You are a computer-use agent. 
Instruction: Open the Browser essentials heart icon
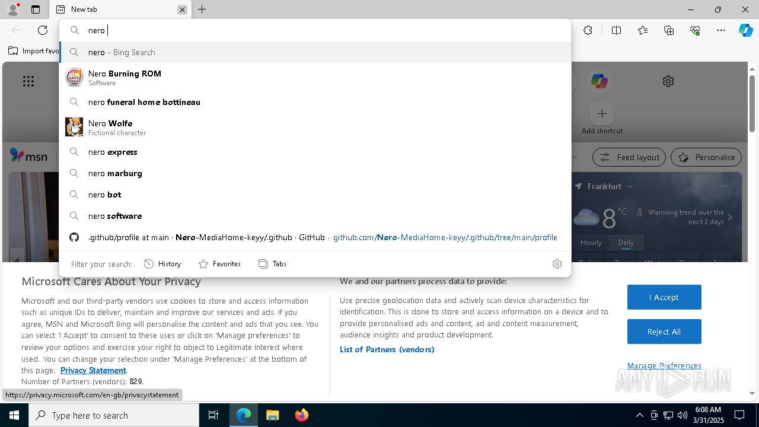tap(695, 30)
